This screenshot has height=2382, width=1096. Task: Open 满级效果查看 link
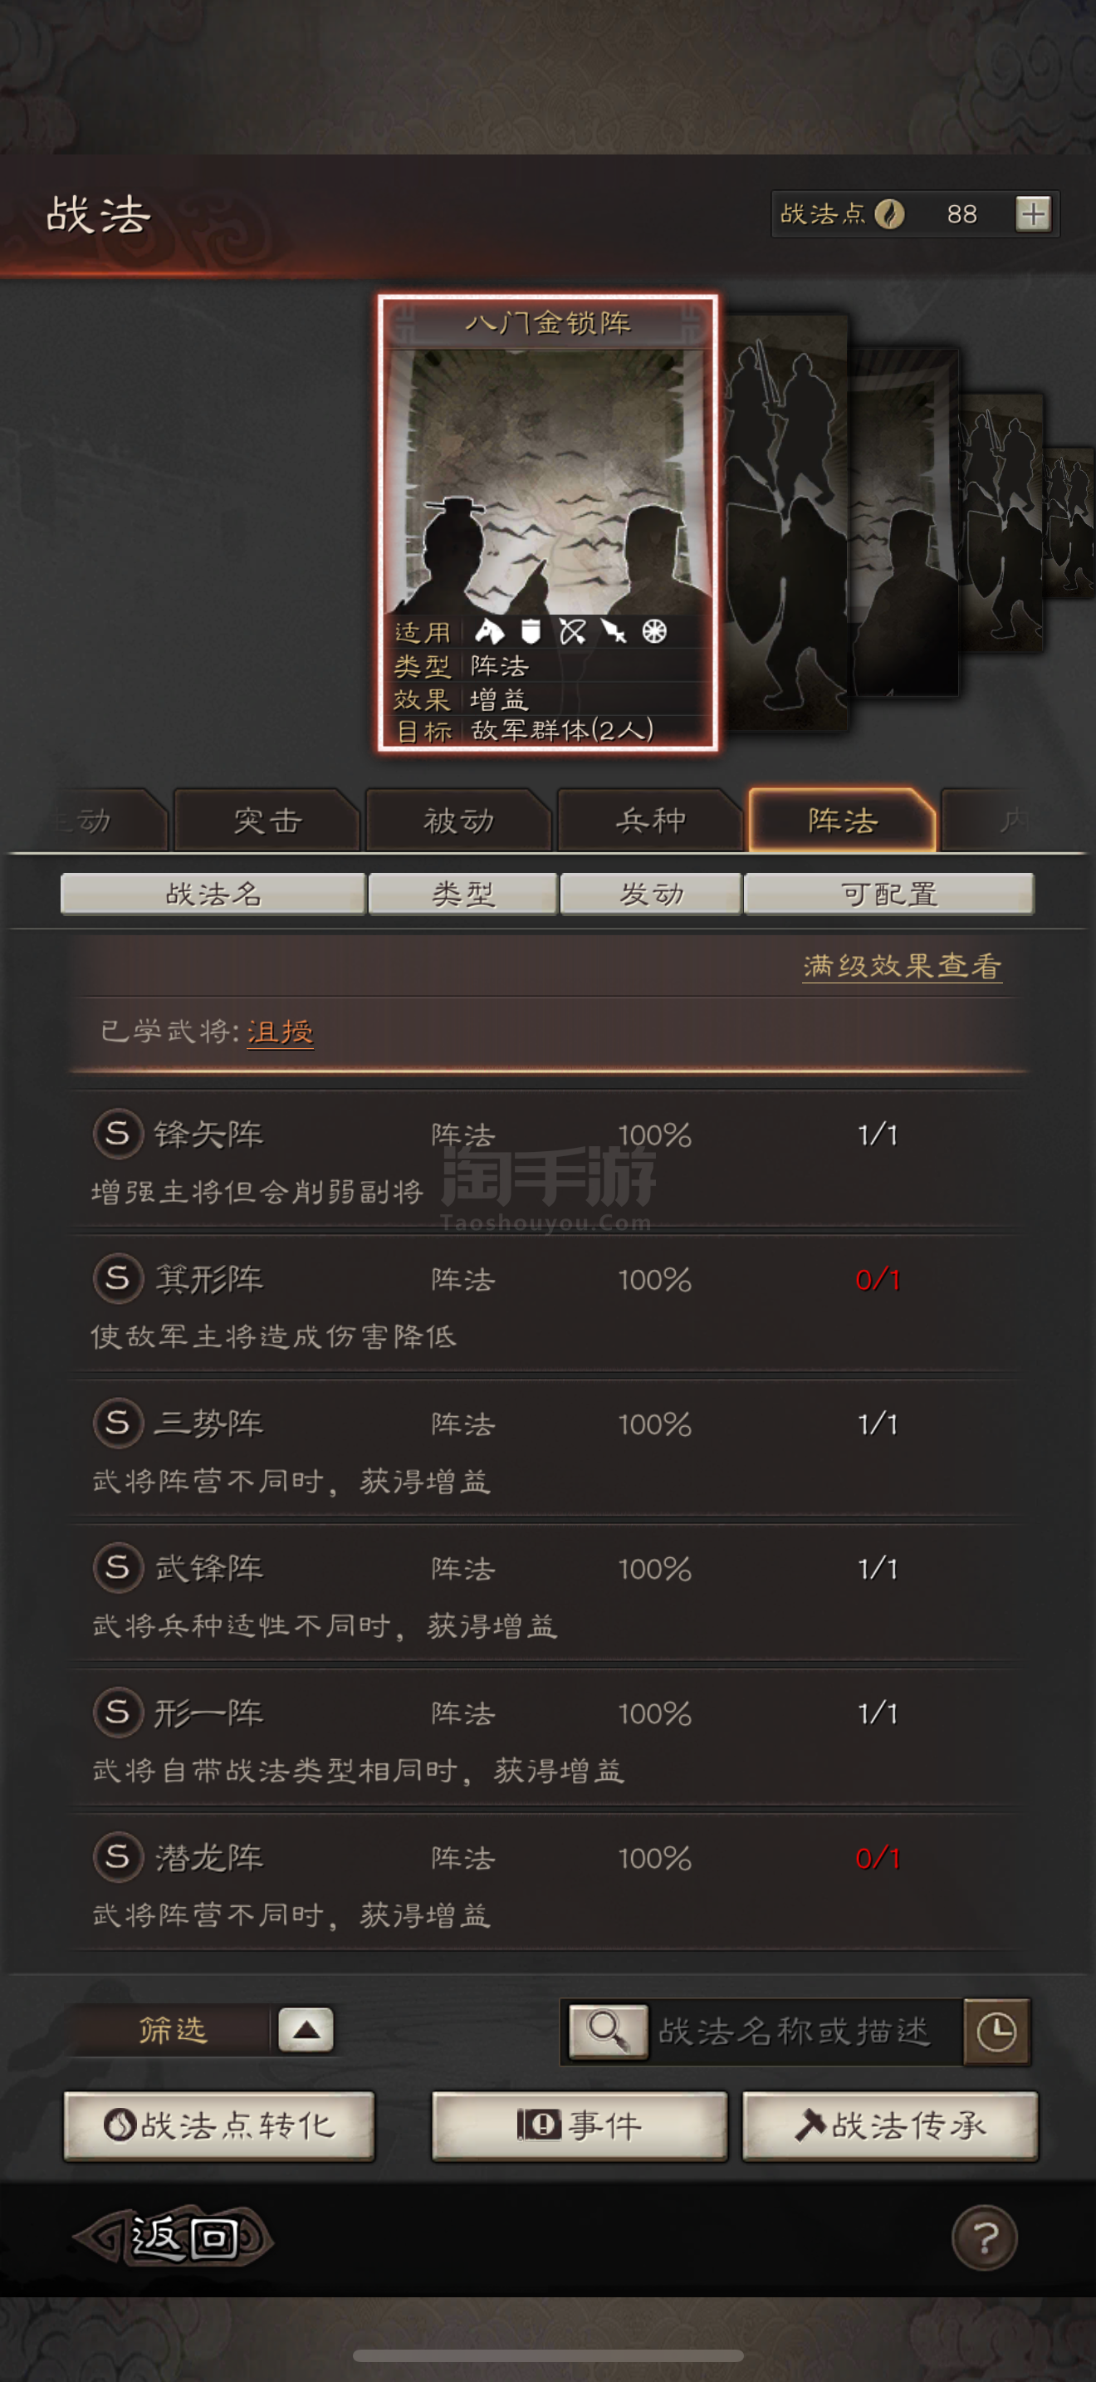tap(902, 965)
